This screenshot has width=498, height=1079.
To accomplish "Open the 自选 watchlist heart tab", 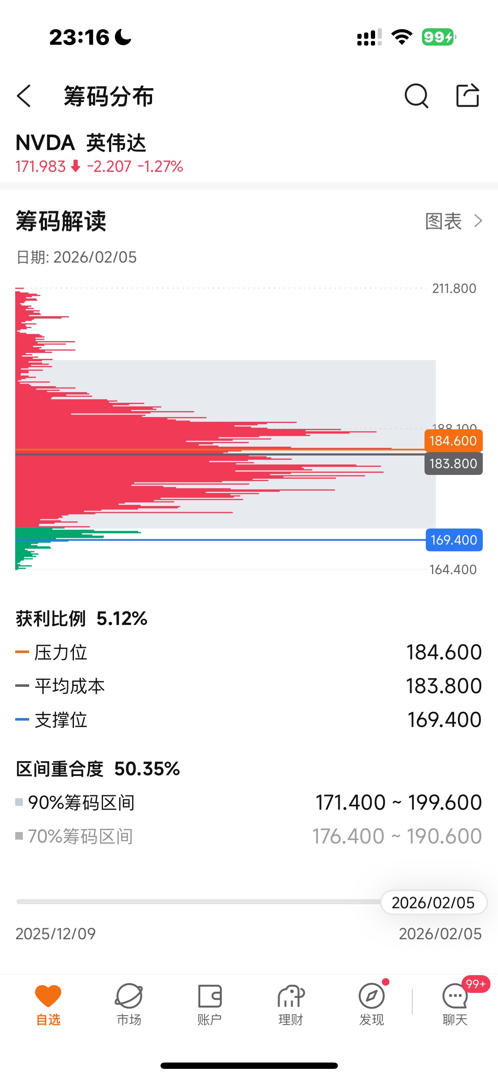I will [48, 1004].
